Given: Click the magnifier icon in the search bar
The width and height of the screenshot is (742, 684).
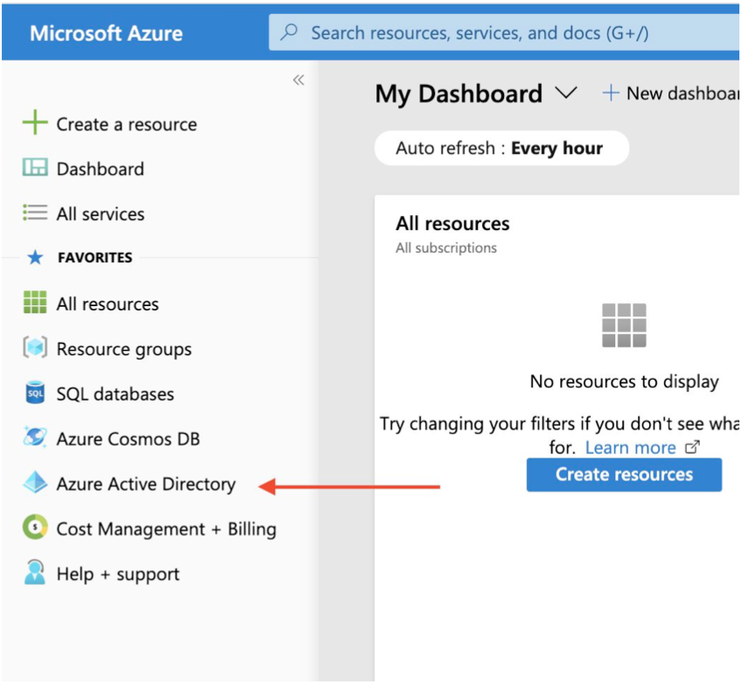Looking at the screenshot, I should [x=289, y=32].
